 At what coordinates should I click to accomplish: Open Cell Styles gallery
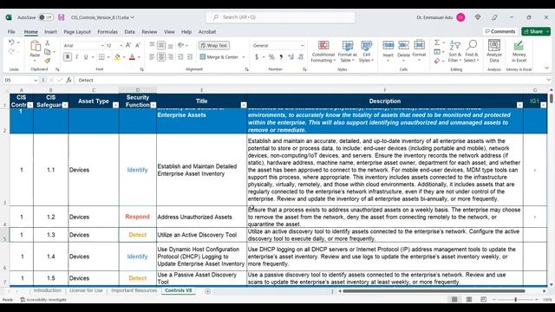(366, 51)
